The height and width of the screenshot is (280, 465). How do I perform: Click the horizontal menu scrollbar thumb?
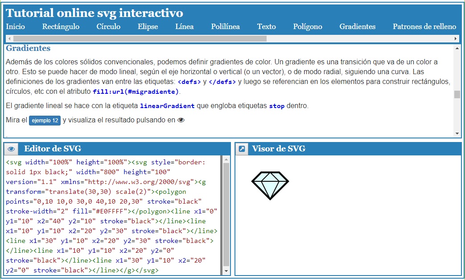click(140, 38)
